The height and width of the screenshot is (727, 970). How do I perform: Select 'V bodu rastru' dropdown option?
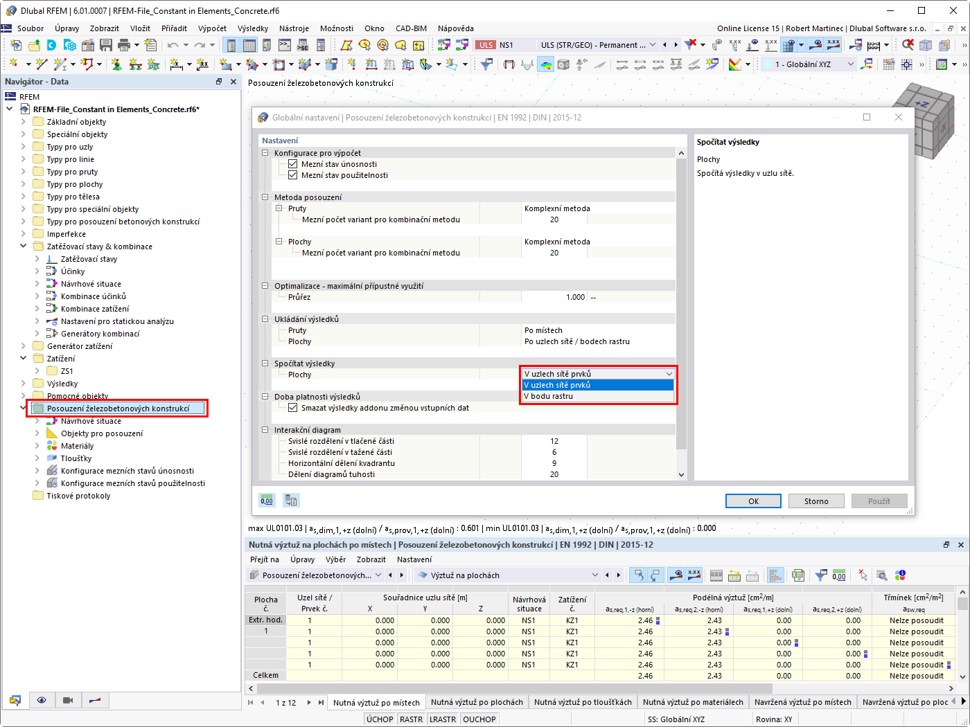[x=597, y=396]
